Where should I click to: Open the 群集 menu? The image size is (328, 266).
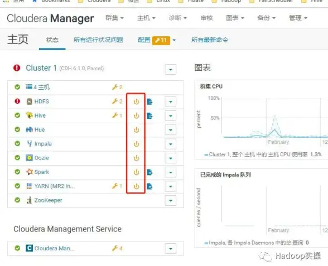coord(115,18)
